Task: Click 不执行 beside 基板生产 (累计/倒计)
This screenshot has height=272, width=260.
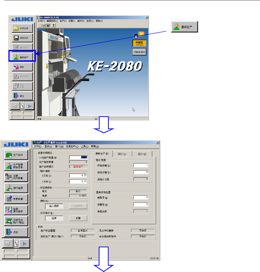Action: (83, 236)
